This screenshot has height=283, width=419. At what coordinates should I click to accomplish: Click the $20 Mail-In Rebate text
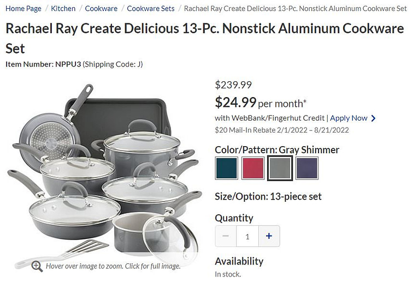(x=281, y=130)
